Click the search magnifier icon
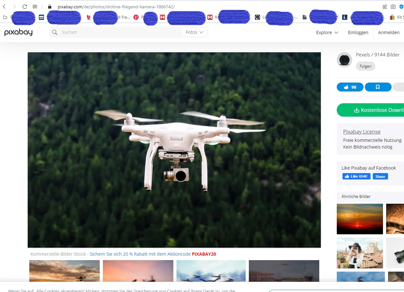 tap(55, 32)
